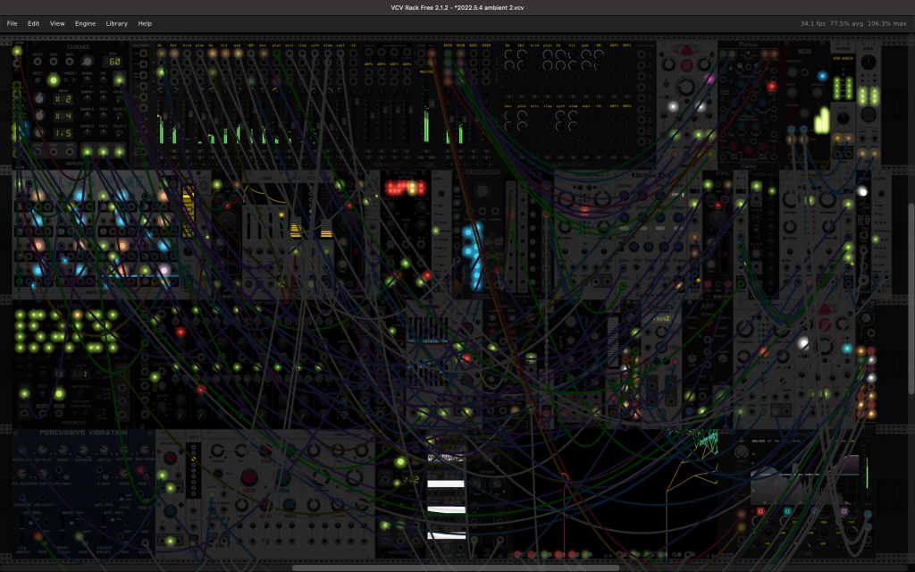Viewport: 915px width, 572px height.
Task: Click the Plateau module title
Action: pyautogui.click(x=748, y=45)
